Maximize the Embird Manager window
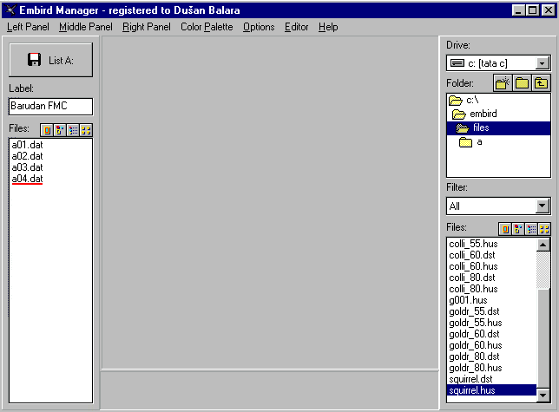559x412 pixels. point(532,10)
